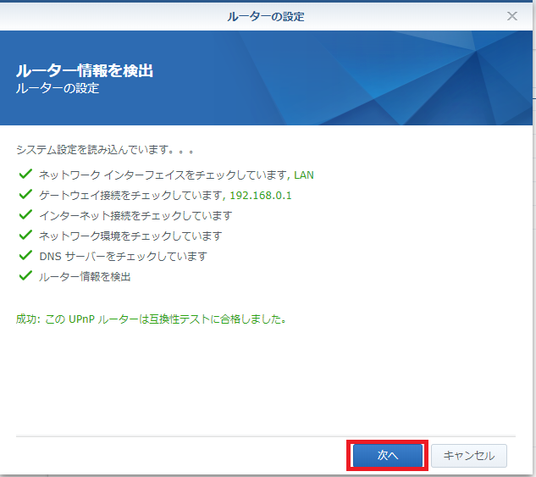Screen dimensions: 536x477
Task: Click the checkmark beside ルーター情報を検出 line
Action: (25, 275)
